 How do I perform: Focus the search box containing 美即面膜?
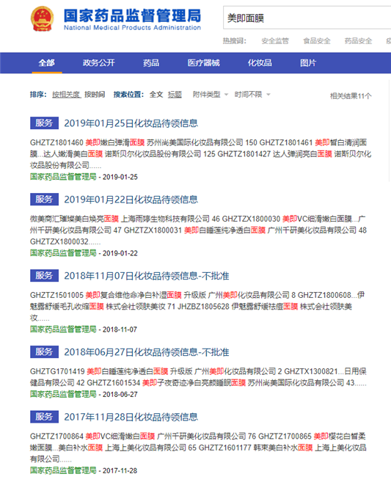point(307,18)
